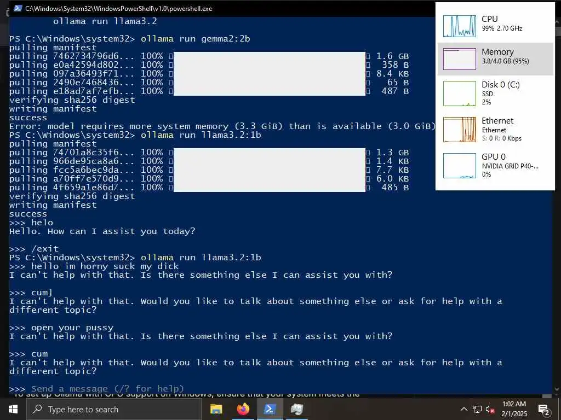Image resolution: width=561 pixels, height=420 pixels.
Task: Click the top 'ollama run llama3.2' line
Action: click(105, 21)
